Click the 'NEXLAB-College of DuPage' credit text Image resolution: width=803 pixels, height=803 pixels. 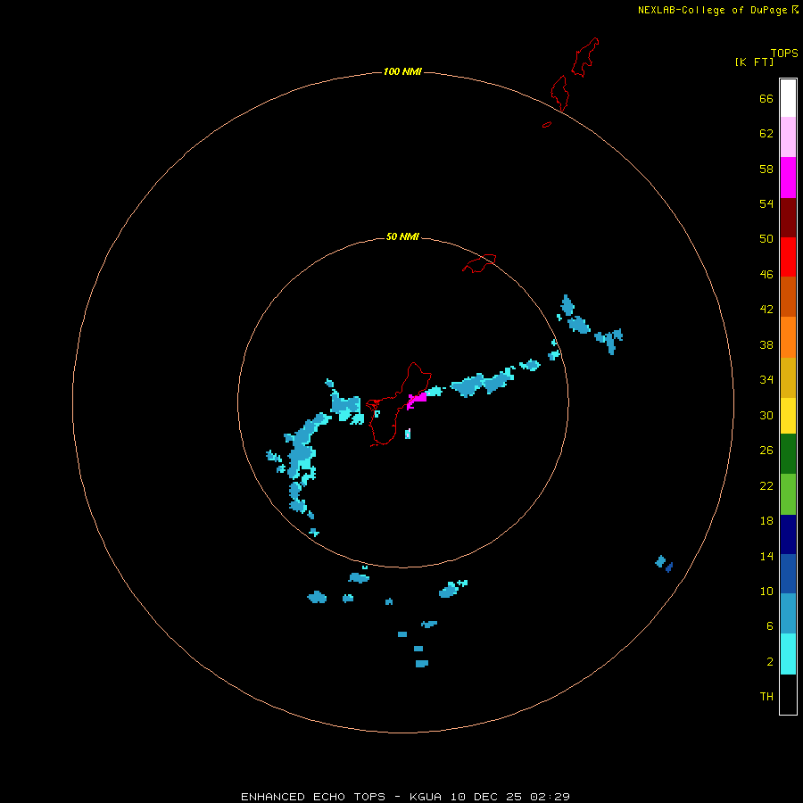tap(712, 10)
